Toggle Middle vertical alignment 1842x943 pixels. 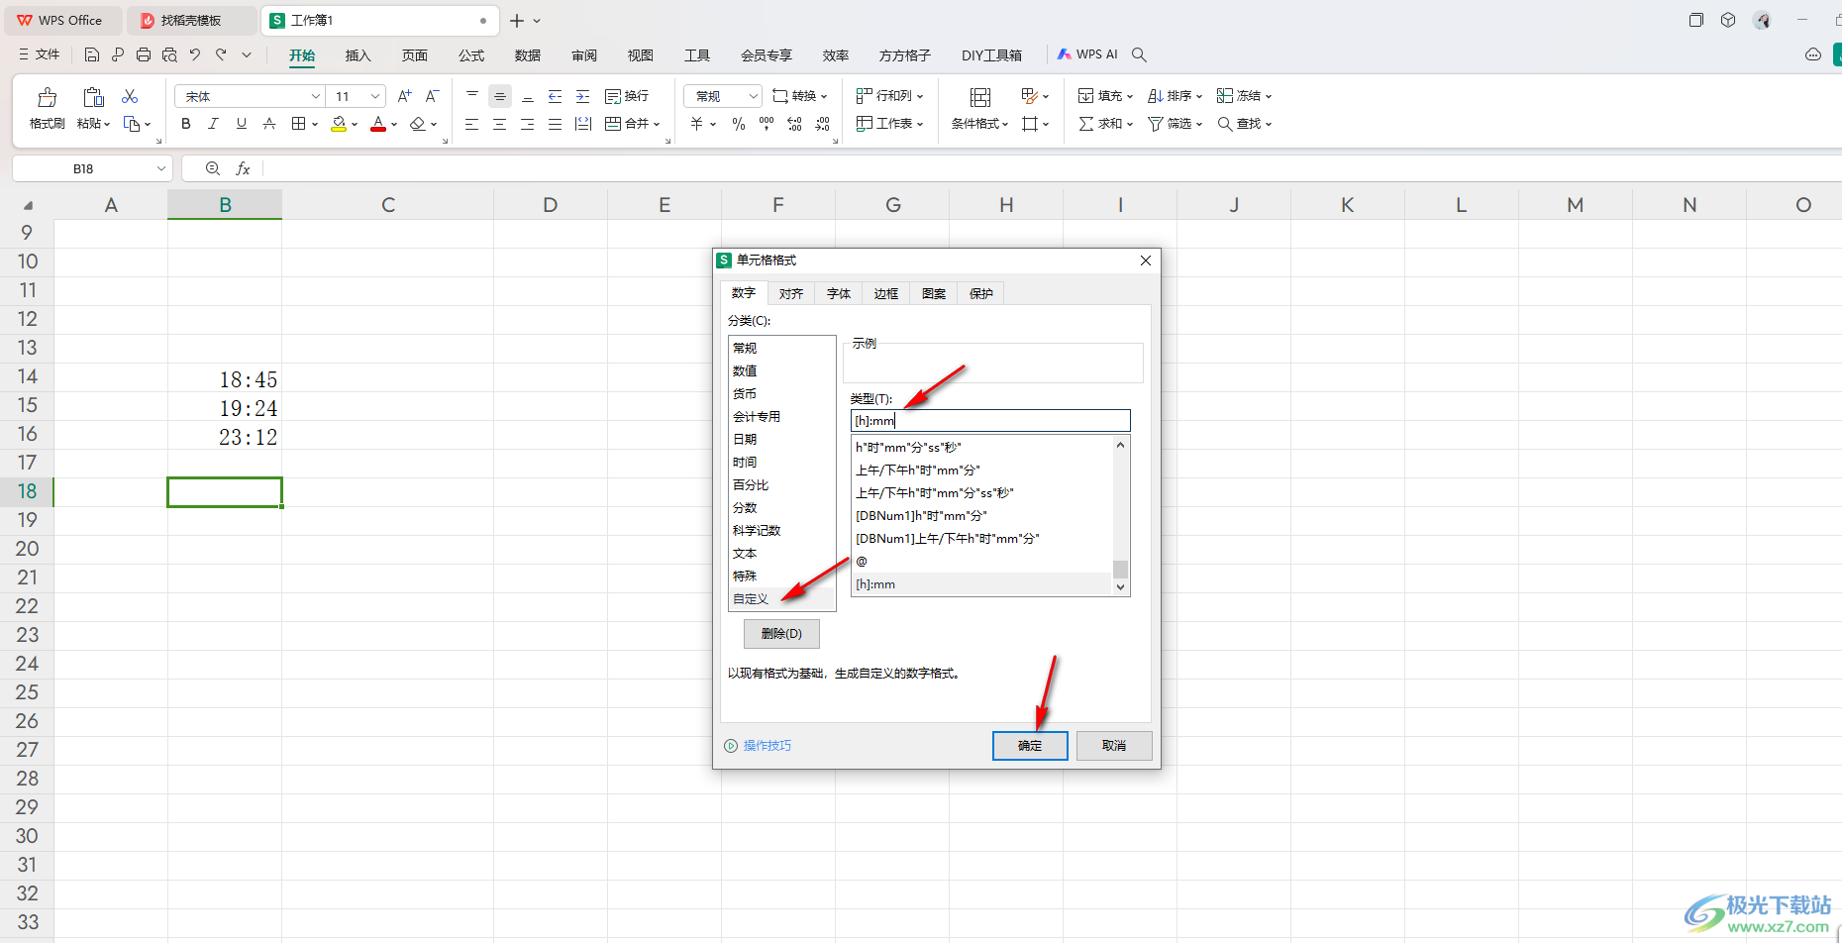click(x=500, y=96)
